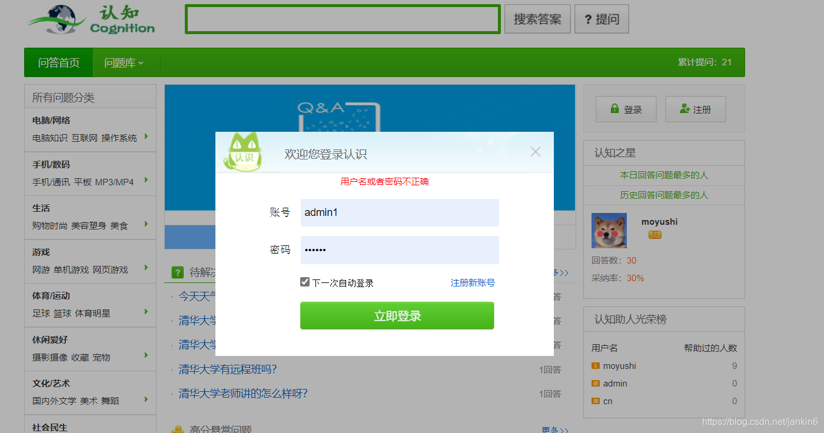Screen dimensions: 824x433
Task: Click the 账号 input field
Action: pos(400,212)
